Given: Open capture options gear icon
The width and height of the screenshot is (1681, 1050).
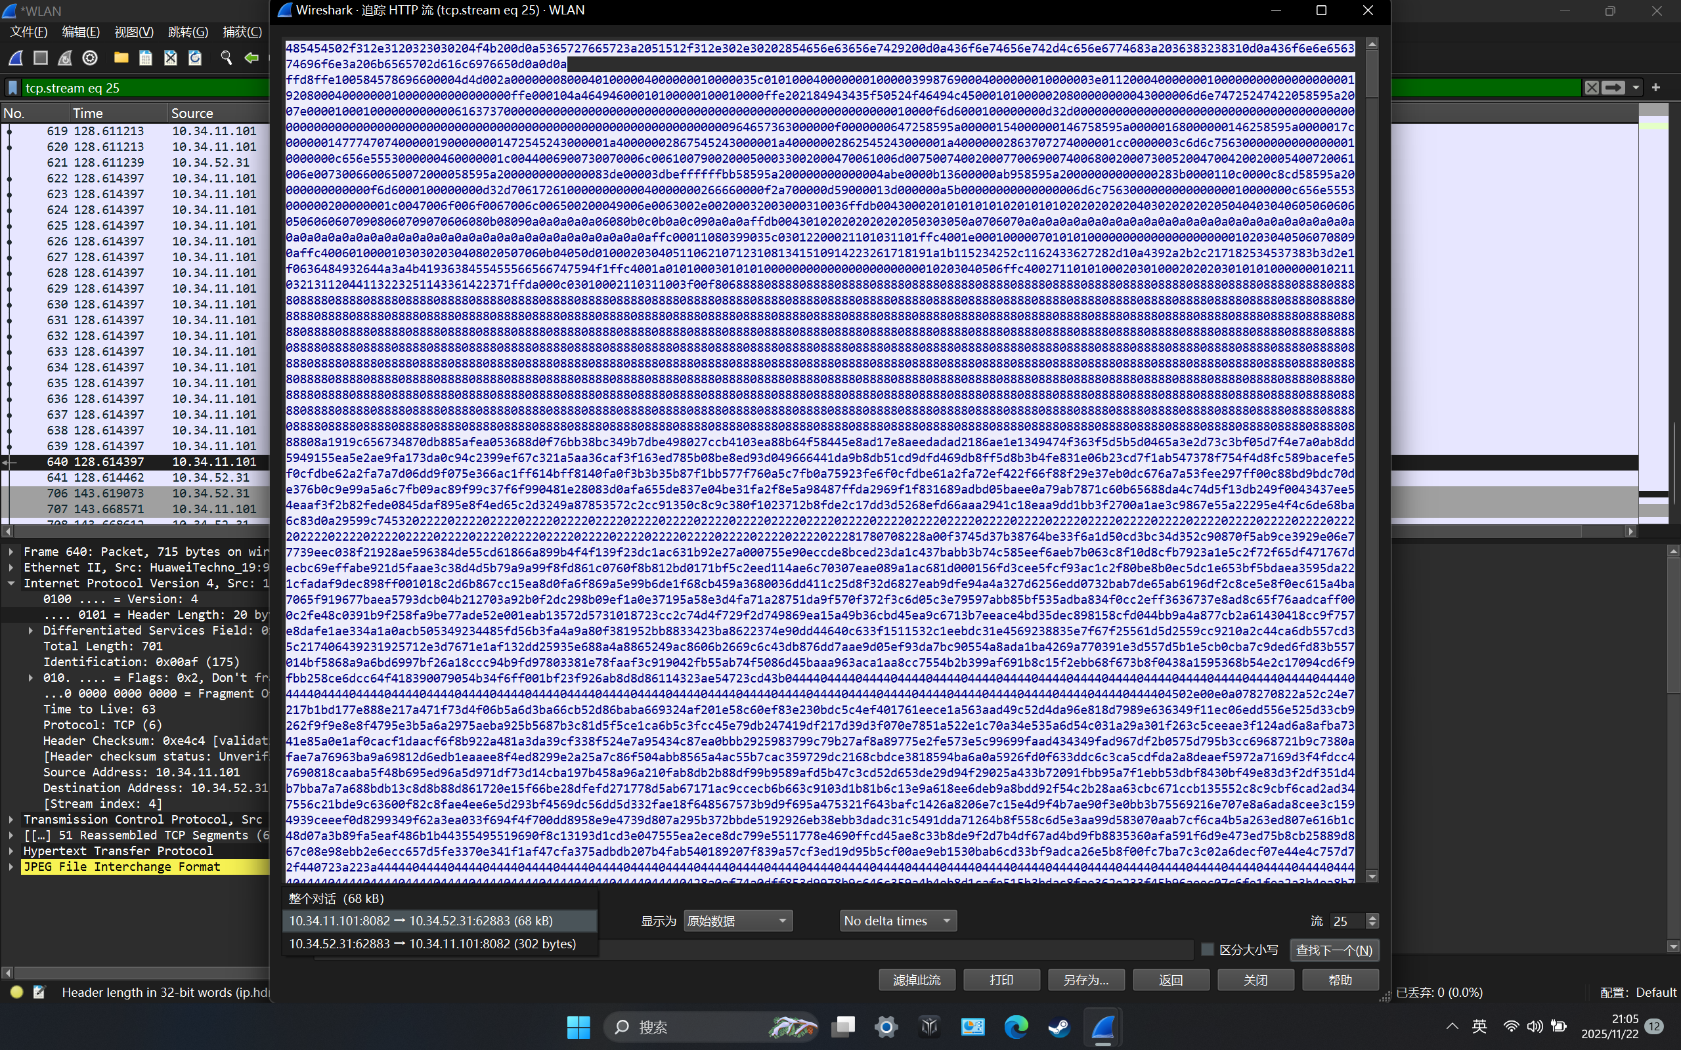Looking at the screenshot, I should pyautogui.click(x=89, y=58).
